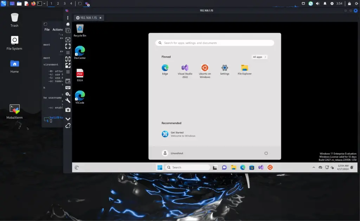Screen dimensions: 360x221
Task: Open Recycle Bin on the remote desktop
Action: click(80, 31)
